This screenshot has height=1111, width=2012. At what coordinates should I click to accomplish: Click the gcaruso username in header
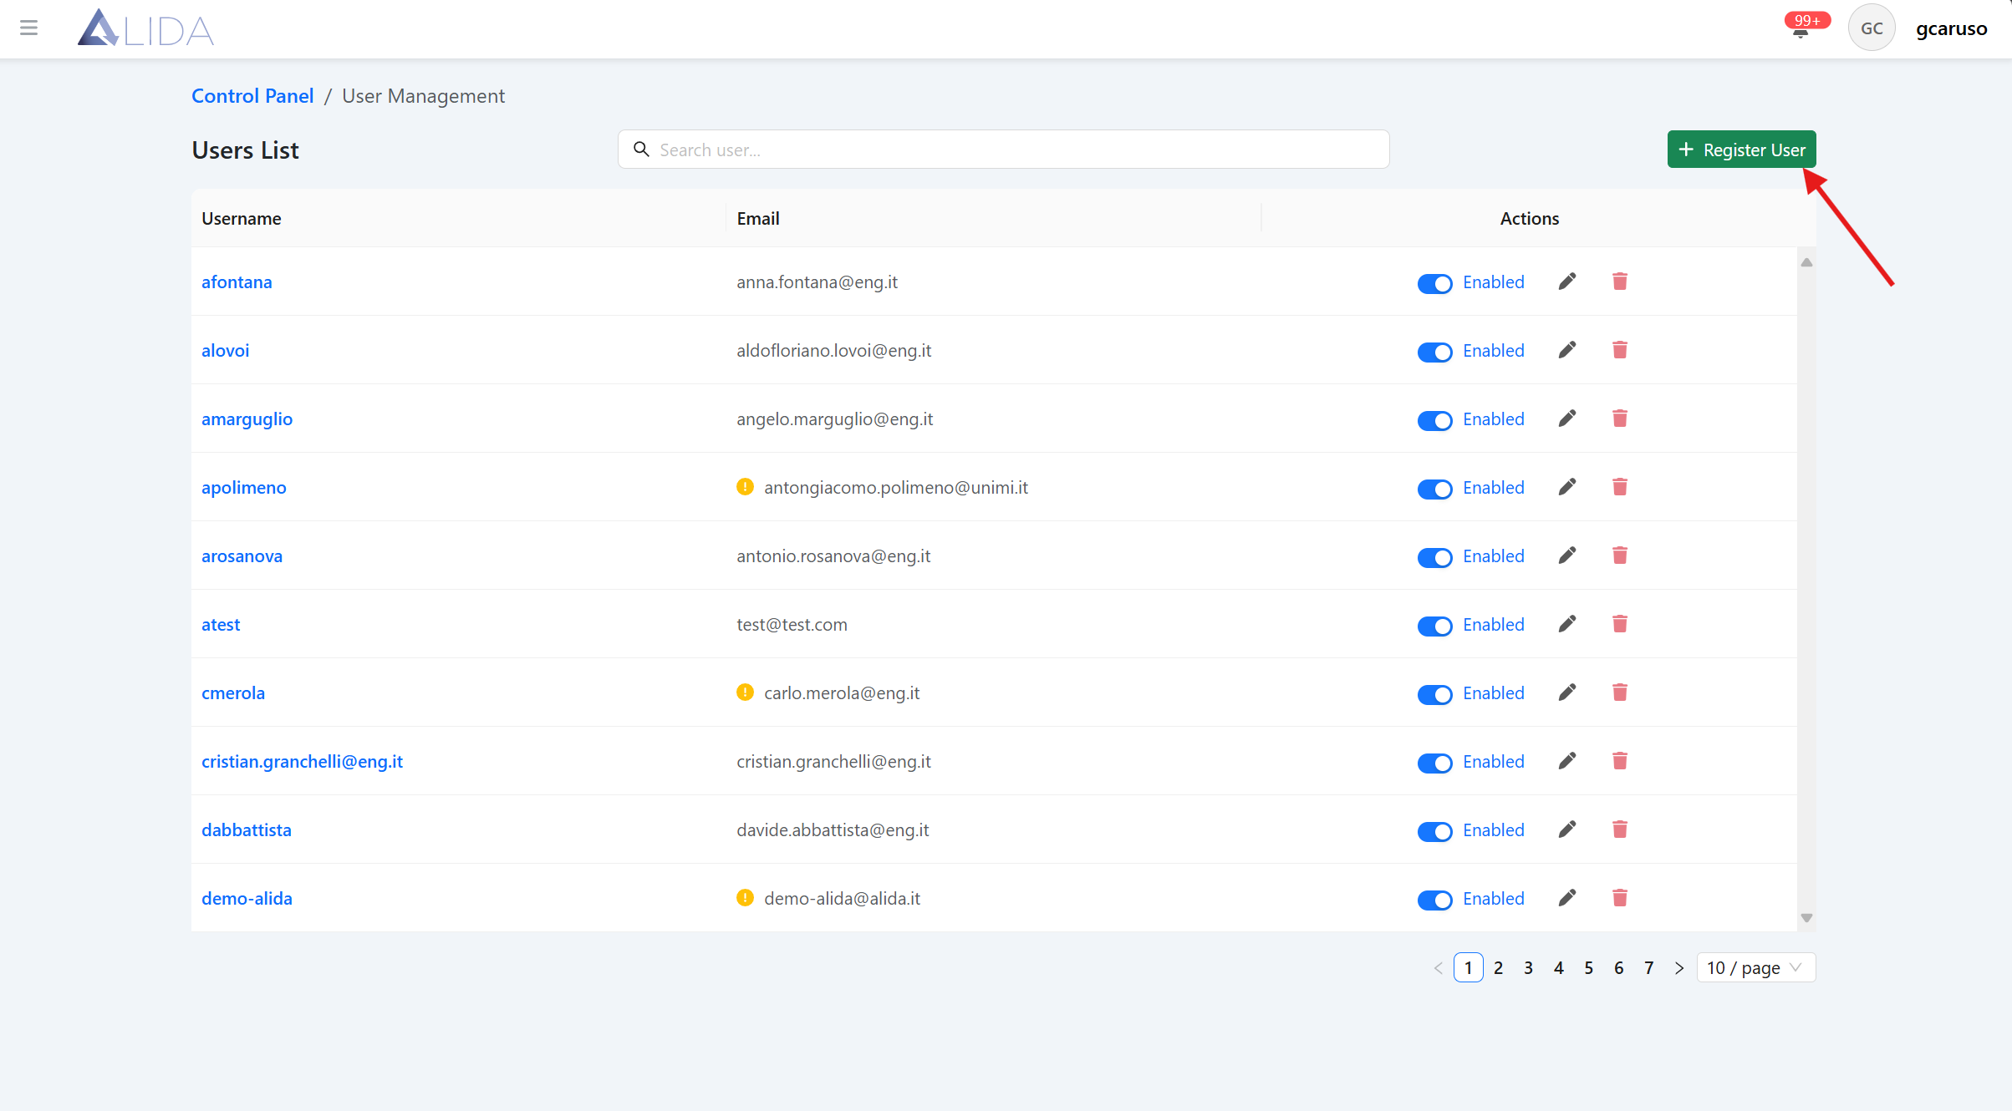(x=1952, y=29)
